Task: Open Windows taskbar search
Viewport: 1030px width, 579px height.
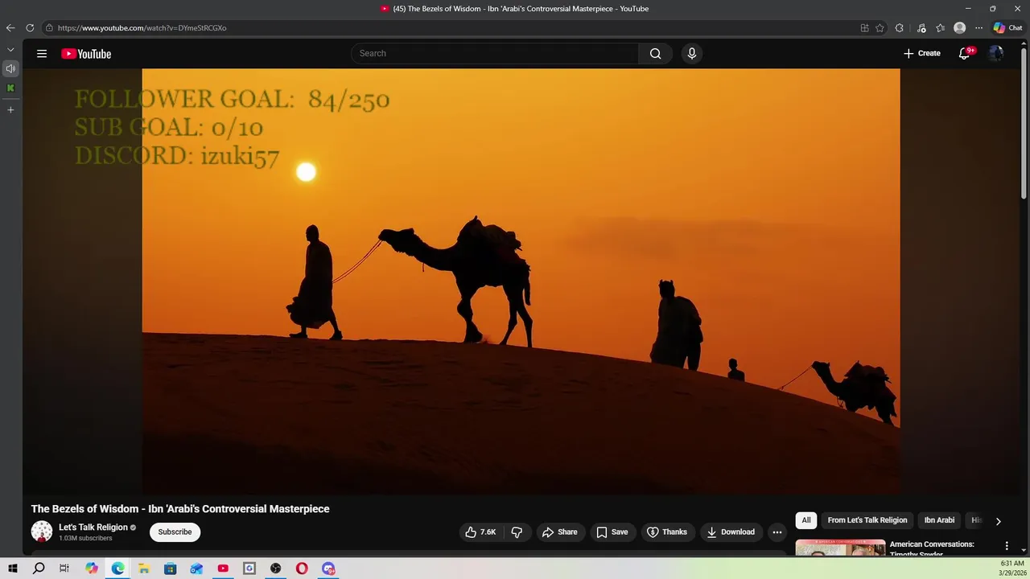Action: (x=39, y=569)
